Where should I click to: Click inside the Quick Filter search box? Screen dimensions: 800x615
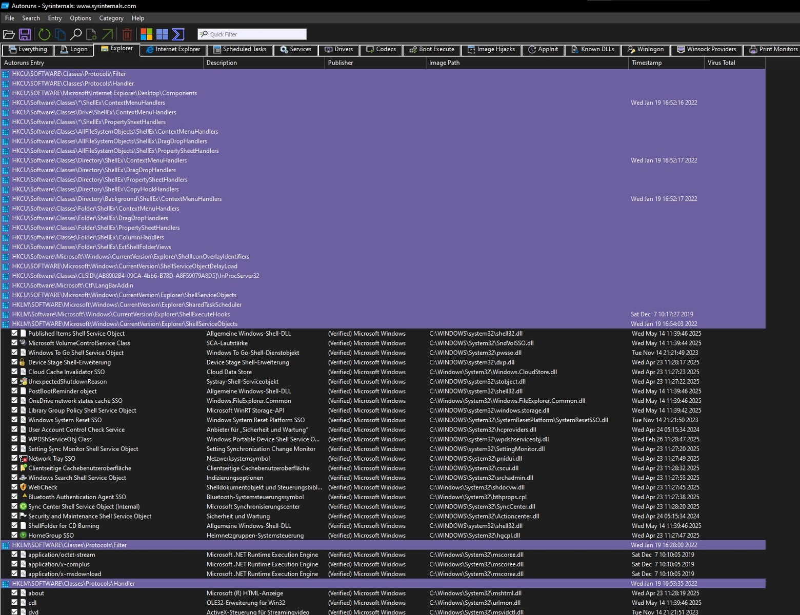256,34
